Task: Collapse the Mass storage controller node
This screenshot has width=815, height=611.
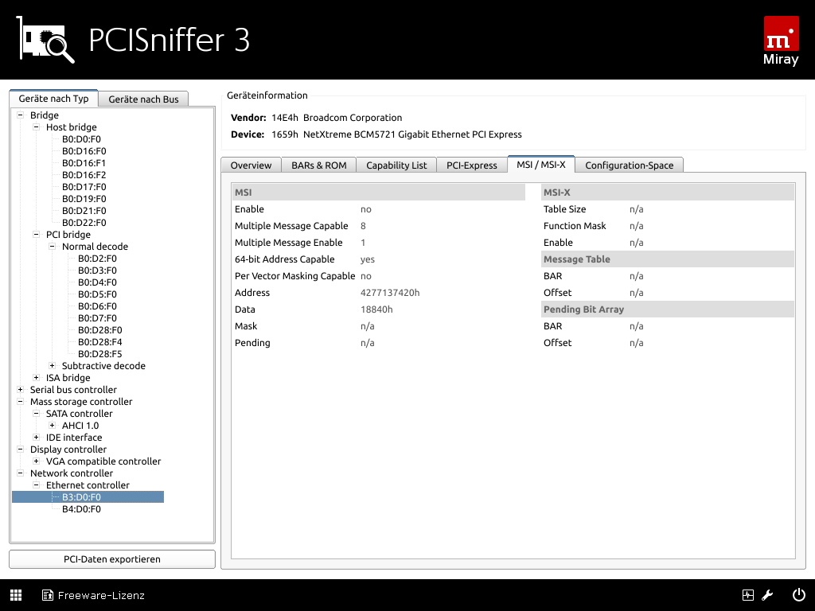Action: pyautogui.click(x=20, y=402)
